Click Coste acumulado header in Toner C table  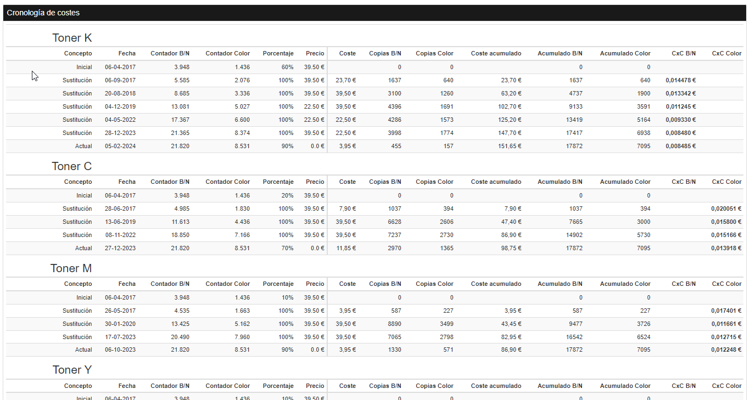[x=496, y=182]
